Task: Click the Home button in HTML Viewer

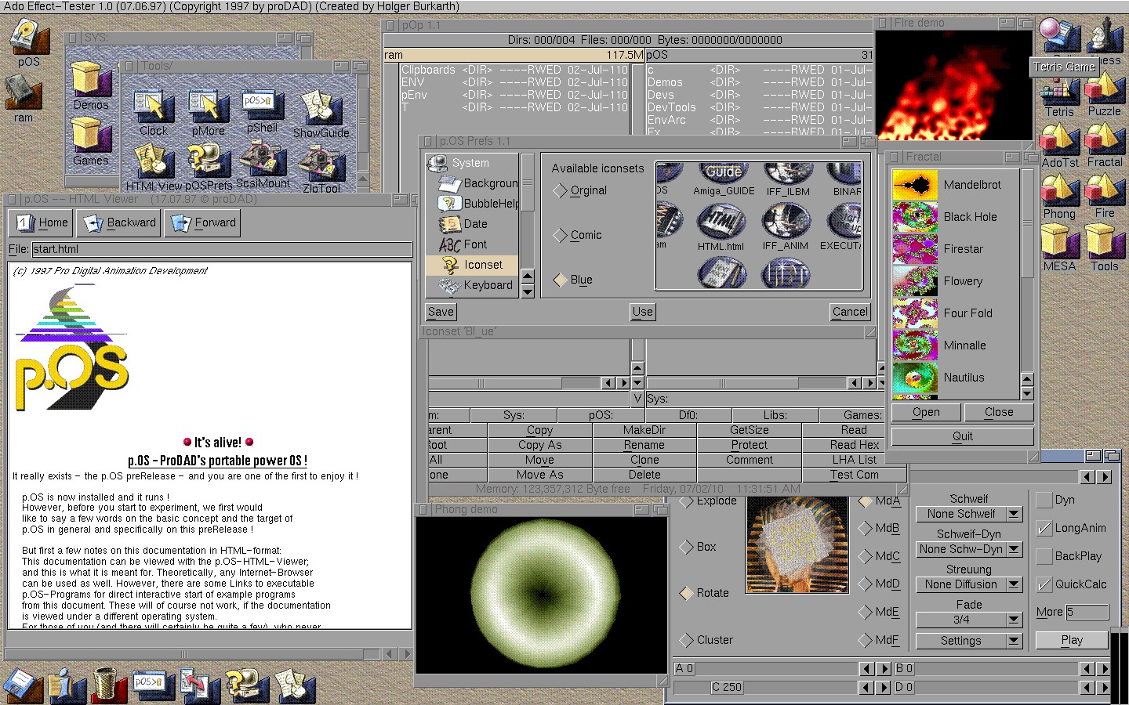Action: coord(42,222)
